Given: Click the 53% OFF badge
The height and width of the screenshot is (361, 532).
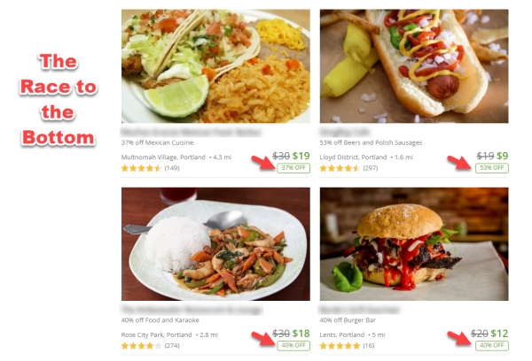Looking at the screenshot, I should coord(492,168).
